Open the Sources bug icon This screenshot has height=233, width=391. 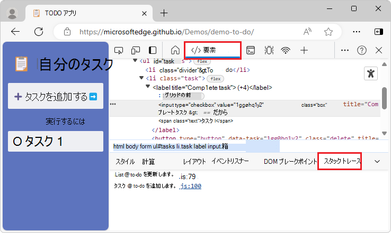(269, 50)
